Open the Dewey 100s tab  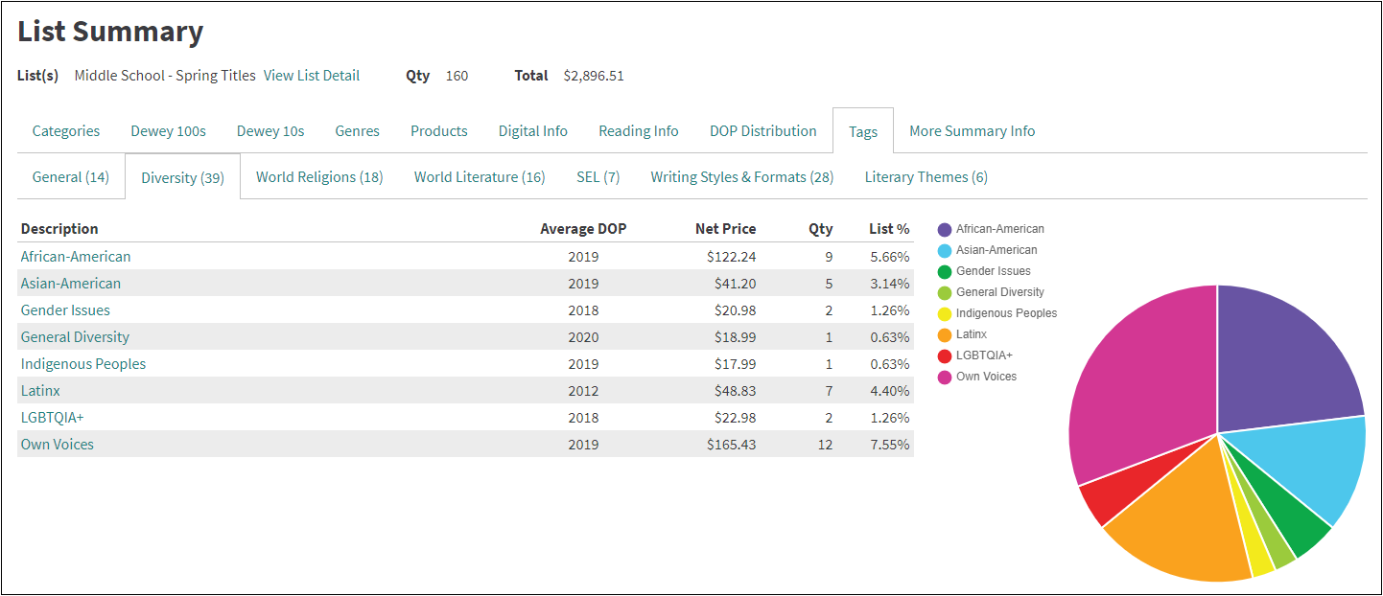pos(168,131)
